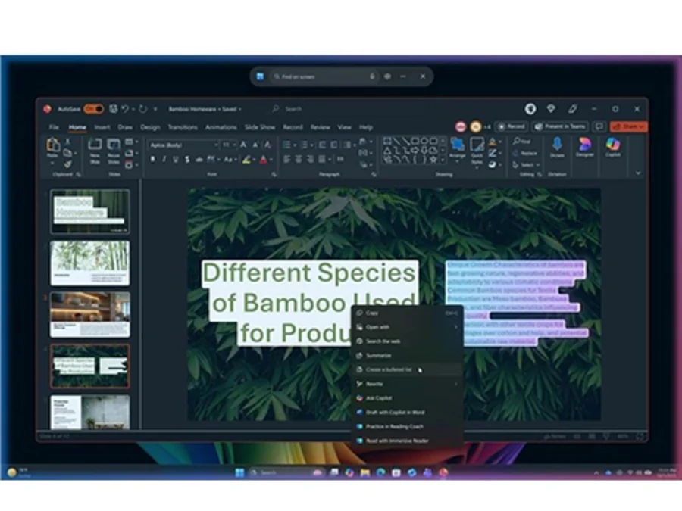682x511 pixels.
Task: Add a New Slide from the ribbon
Action: (95, 151)
